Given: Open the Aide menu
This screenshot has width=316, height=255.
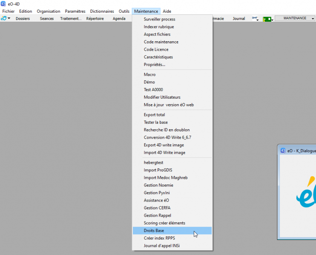Looking at the screenshot, I should point(167,11).
